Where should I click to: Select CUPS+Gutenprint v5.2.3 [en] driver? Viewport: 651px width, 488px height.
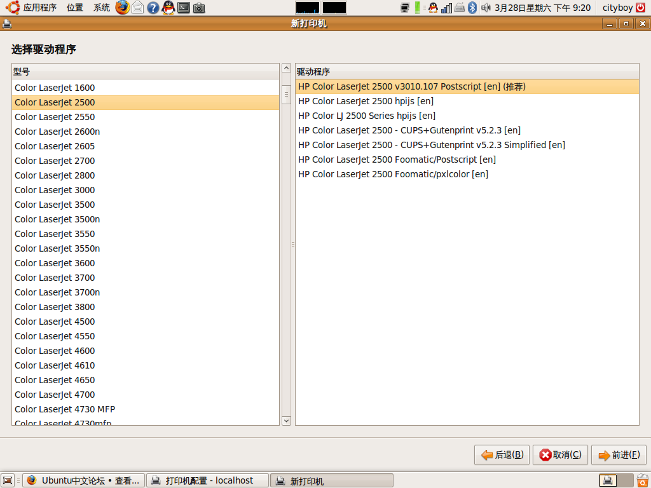click(467, 130)
